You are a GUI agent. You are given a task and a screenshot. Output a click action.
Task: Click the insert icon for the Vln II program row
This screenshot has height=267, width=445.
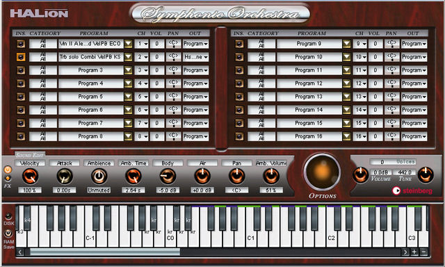pyautogui.click(x=21, y=44)
